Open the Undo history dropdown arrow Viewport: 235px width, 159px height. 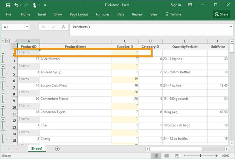click(21, 5)
